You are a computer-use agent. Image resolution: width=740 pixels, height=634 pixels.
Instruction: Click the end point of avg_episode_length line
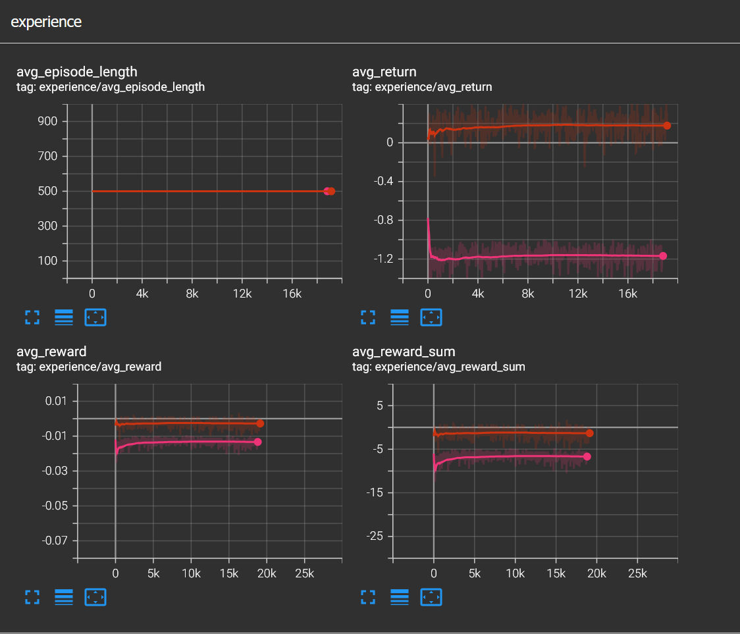(x=331, y=192)
